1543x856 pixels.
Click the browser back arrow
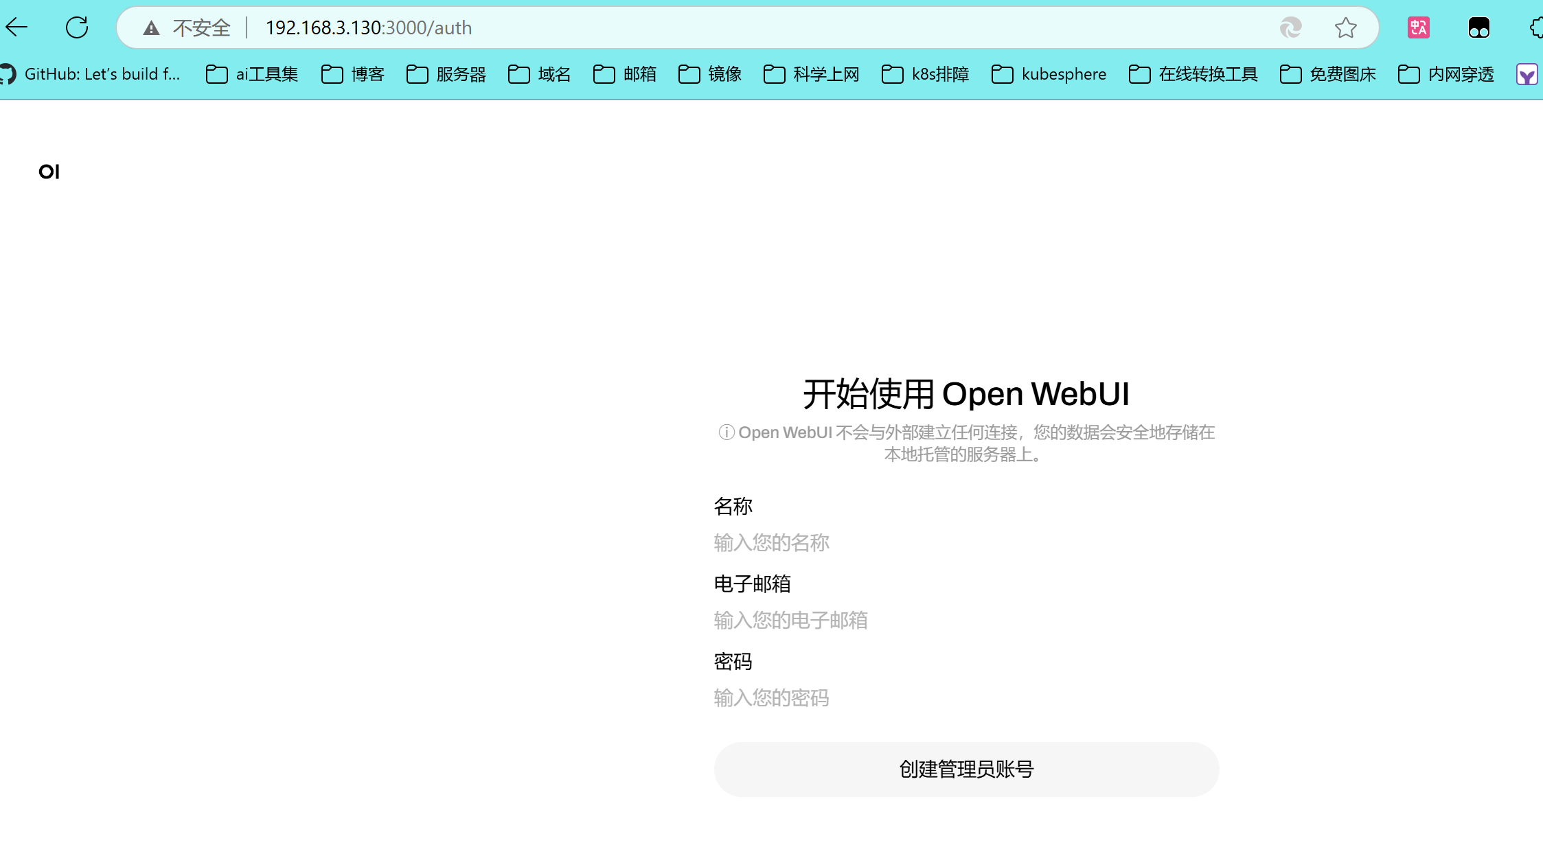pyautogui.click(x=16, y=27)
